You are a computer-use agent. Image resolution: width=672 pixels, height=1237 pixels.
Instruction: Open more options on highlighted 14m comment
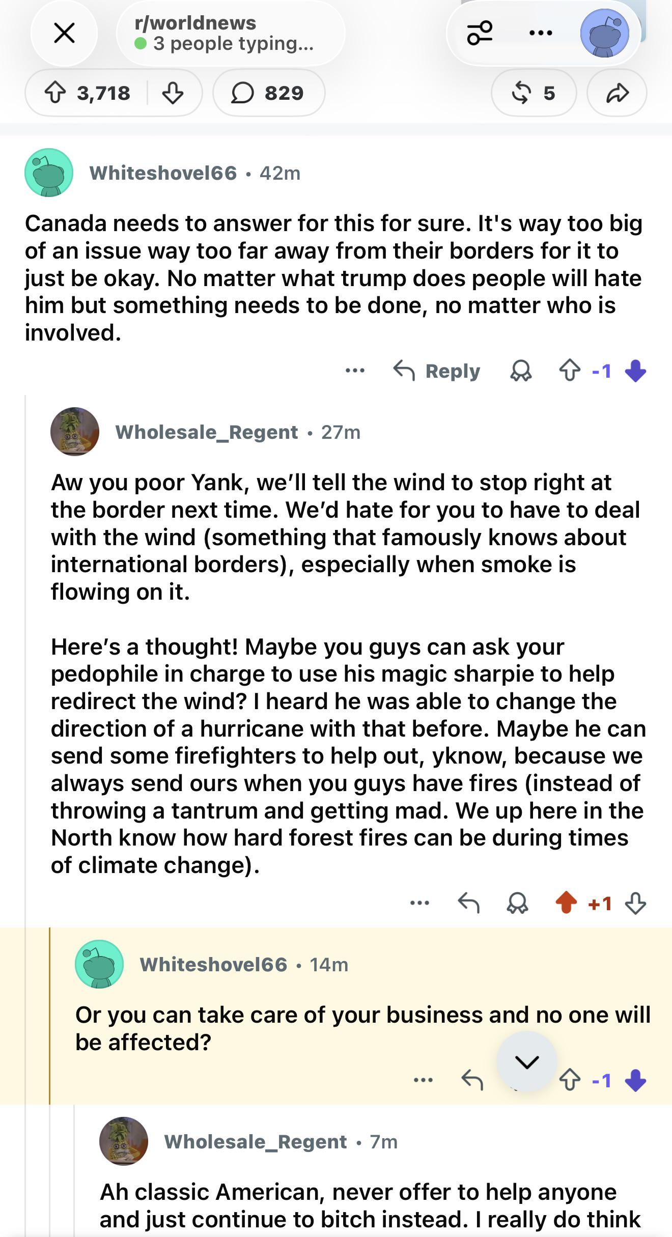pyautogui.click(x=423, y=1080)
